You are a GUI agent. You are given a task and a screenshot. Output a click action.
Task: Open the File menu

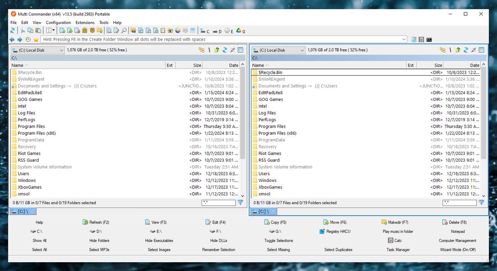pos(14,23)
